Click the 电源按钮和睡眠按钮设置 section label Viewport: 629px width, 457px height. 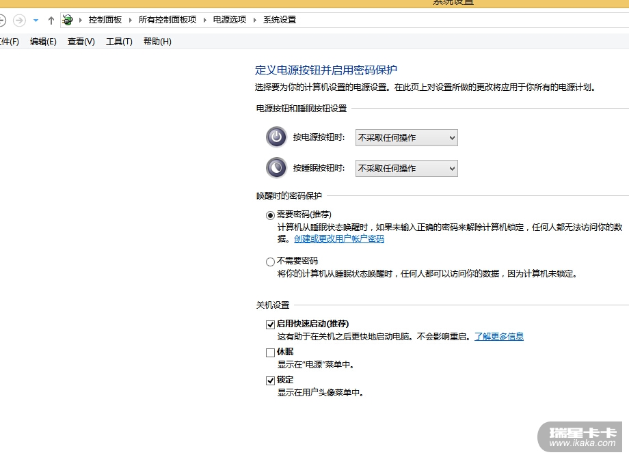[302, 108]
